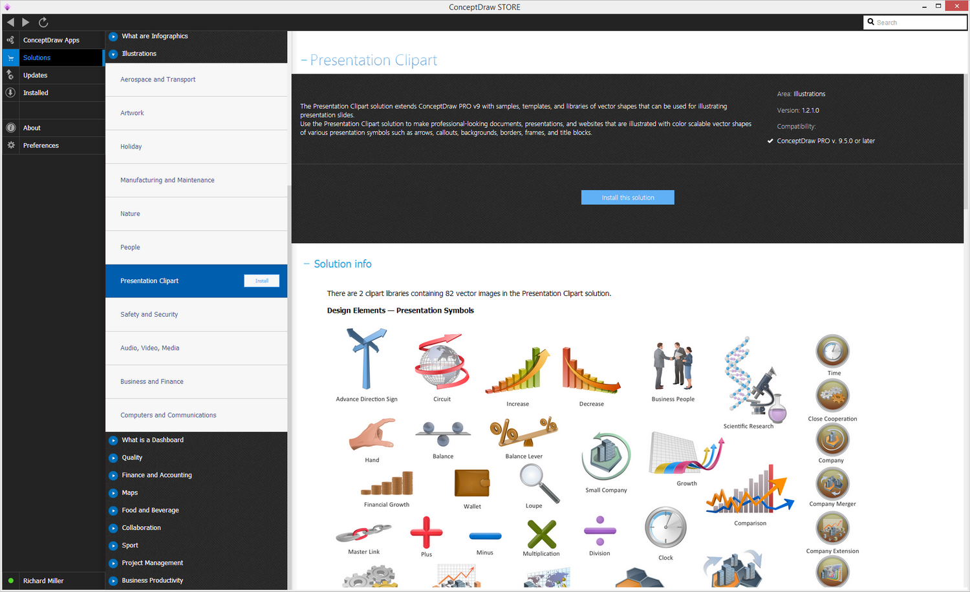The height and width of the screenshot is (592, 970).
Task: Pick the Growth chart clipart
Action: pos(687,454)
